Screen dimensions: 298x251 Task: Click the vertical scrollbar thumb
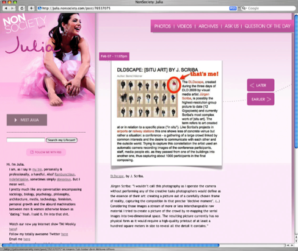click(x=296, y=81)
